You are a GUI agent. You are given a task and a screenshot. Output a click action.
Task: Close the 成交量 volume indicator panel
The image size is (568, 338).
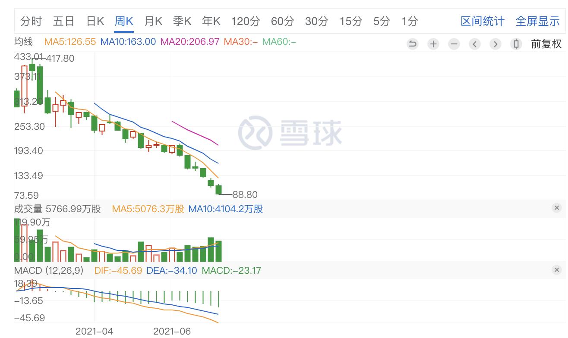tap(557, 208)
